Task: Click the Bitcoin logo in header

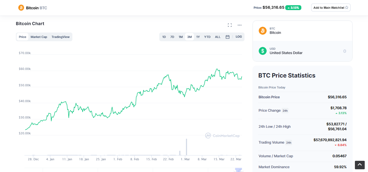Action: (x=21, y=8)
